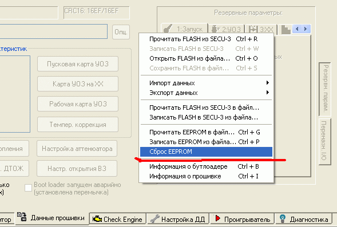Image resolution: width=337 pixels, height=227 pixels.
Task: Click the light bulb icon of Диагностика tab
Action: pyautogui.click(x=283, y=218)
